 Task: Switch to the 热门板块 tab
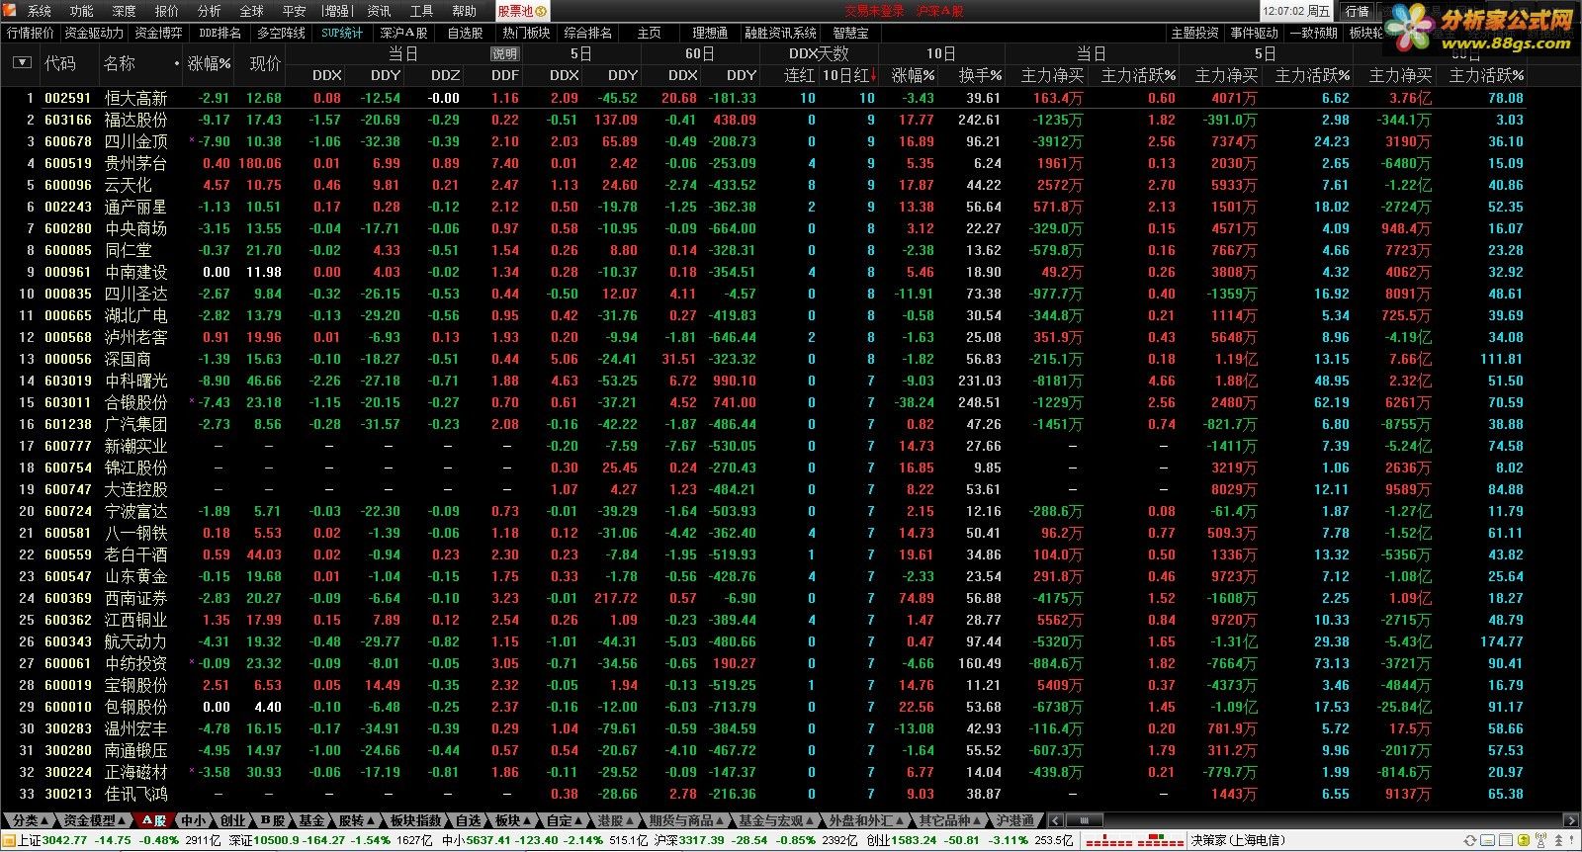(525, 33)
